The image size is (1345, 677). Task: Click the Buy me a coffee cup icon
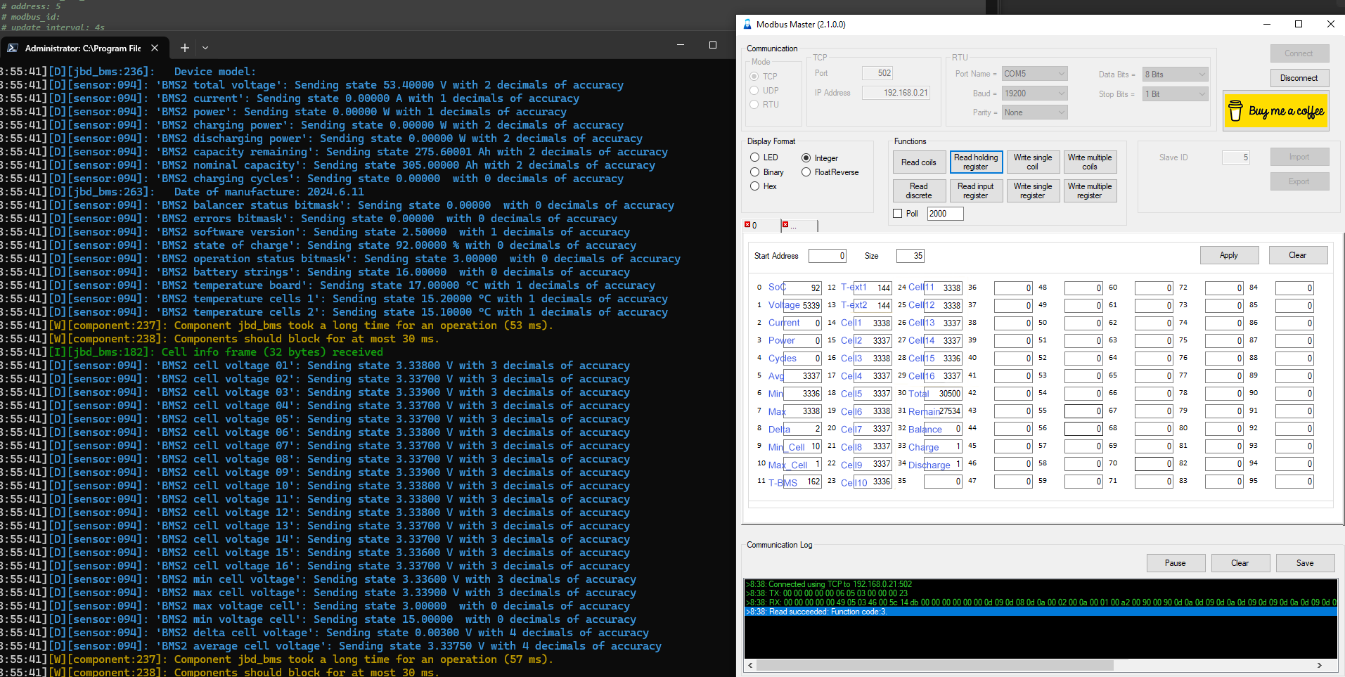(x=1235, y=111)
